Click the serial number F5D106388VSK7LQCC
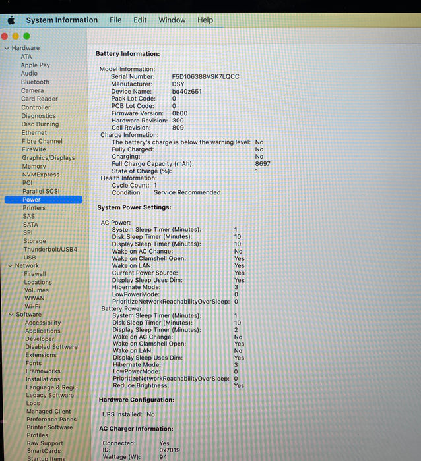 click(206, 77)
